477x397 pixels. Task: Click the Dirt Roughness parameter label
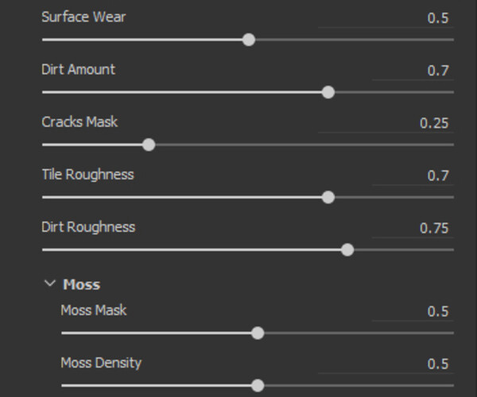[x=88, y=226]
